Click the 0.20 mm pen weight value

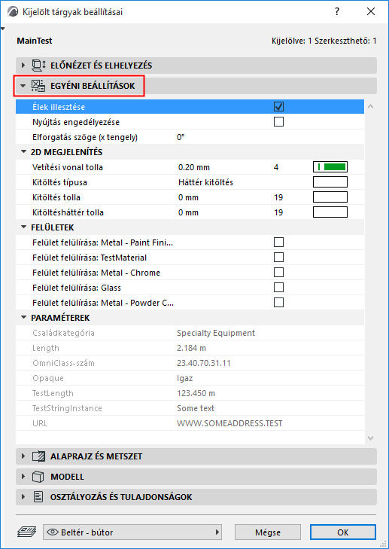194,167
